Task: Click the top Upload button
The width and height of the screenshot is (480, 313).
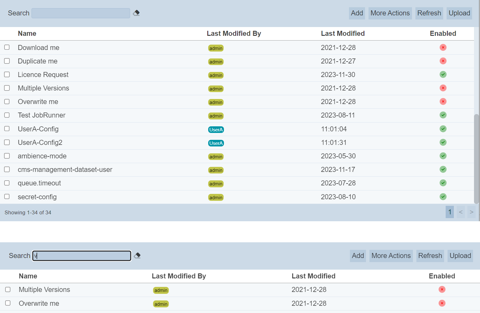Action: pos(459,13)
